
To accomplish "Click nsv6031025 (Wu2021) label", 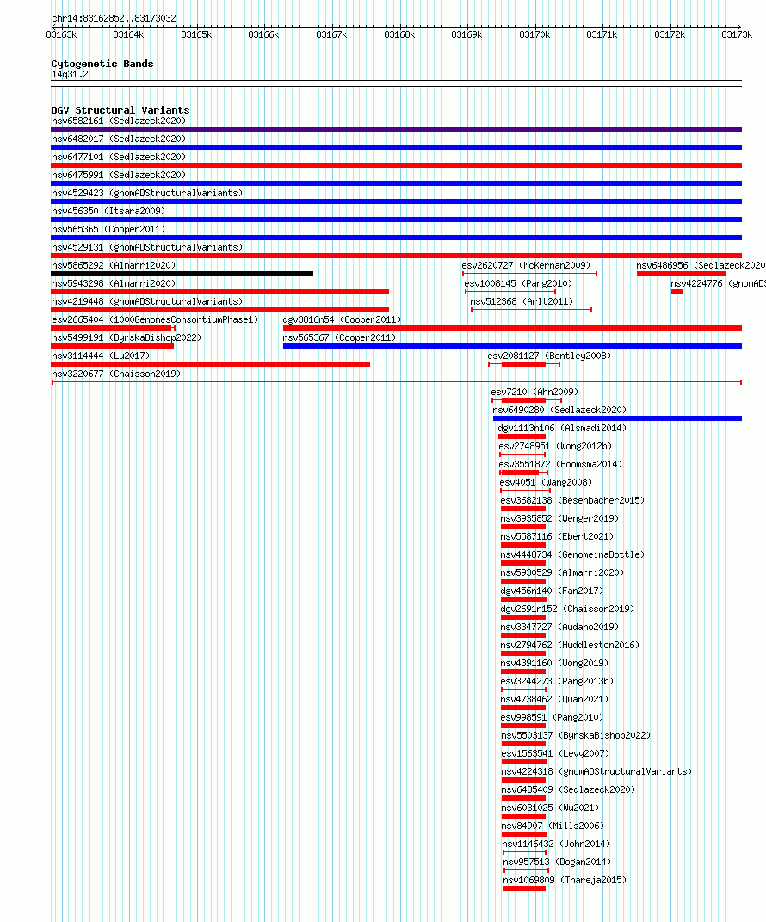I will 550,808.
